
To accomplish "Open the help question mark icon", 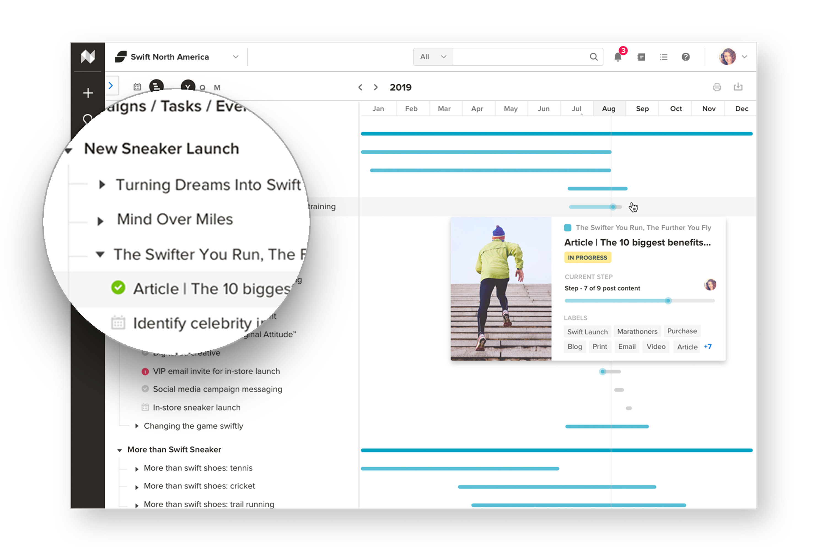I will [x=685, y=57].
